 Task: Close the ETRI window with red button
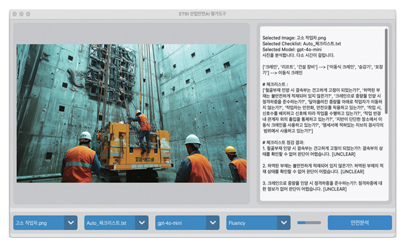15,14
